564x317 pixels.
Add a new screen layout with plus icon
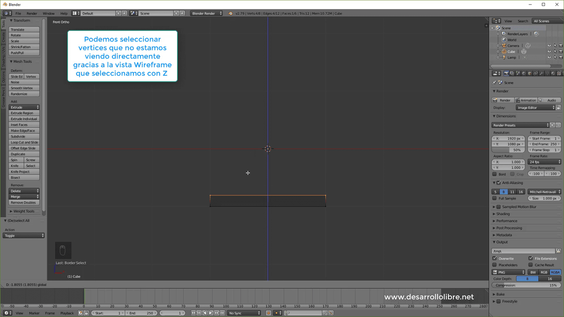coord(118,13)
